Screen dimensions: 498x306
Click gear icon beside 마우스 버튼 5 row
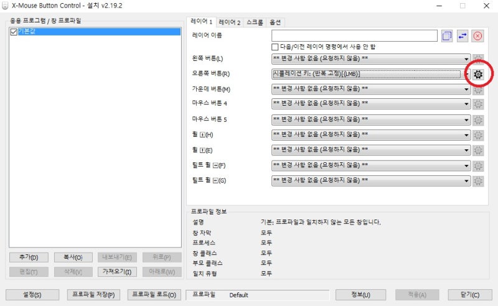[x=478, y=120]
